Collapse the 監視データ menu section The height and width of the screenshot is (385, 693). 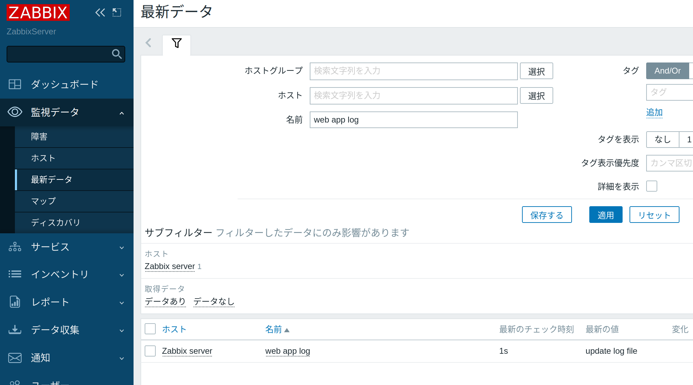(x=122, y=113)
